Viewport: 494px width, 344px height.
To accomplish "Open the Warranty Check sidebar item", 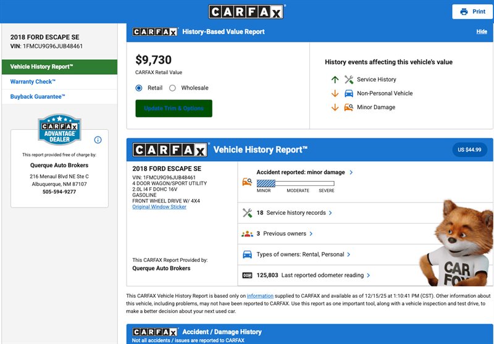I will point(33,82).
